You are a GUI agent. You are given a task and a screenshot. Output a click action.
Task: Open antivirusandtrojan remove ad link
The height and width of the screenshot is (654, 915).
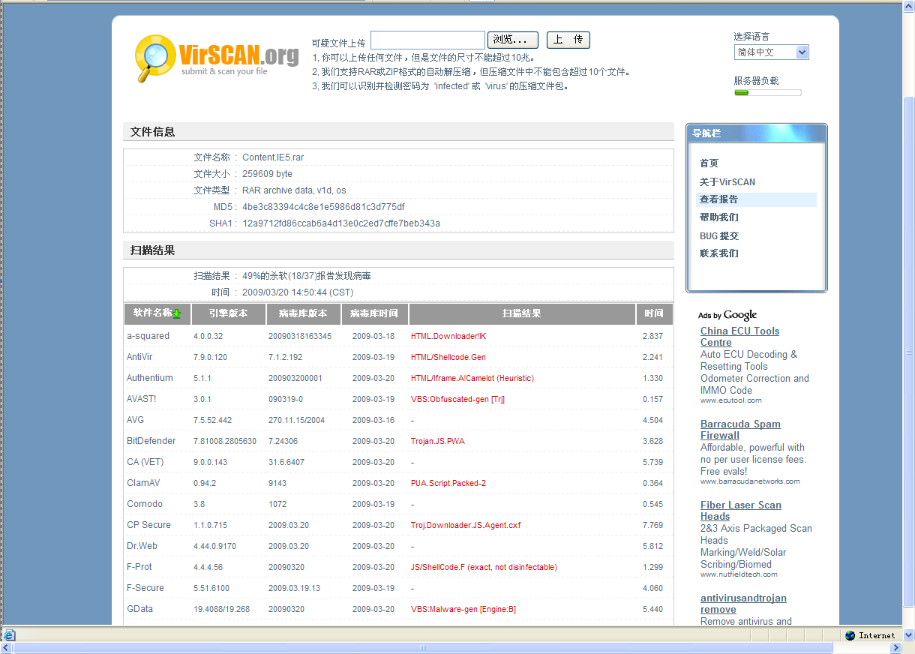743,604
